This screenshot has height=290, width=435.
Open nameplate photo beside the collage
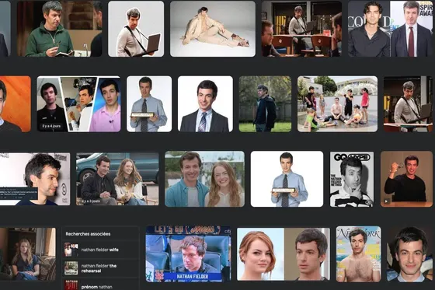coord(149,104)
